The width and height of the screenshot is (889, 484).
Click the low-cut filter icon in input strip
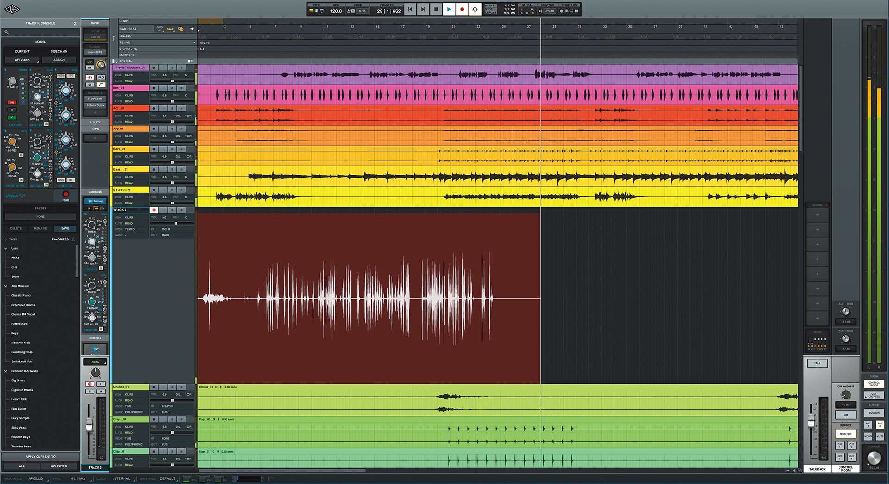pos(101,85)
